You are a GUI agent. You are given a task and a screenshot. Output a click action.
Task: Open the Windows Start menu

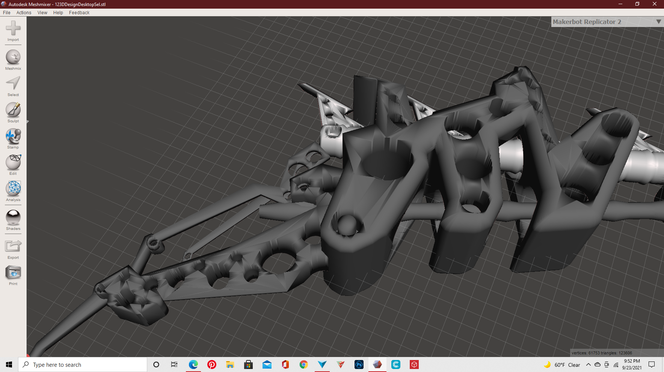click(x=9, y=364)
